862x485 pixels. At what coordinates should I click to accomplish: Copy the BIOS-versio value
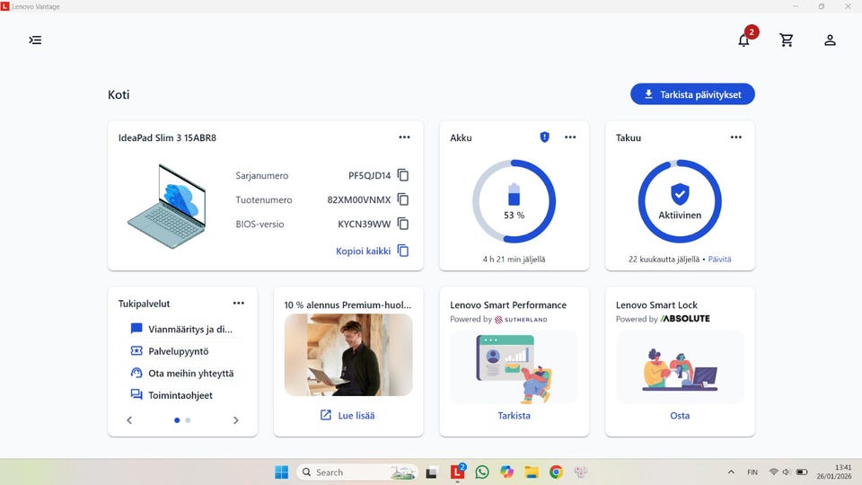pos(403,224)
